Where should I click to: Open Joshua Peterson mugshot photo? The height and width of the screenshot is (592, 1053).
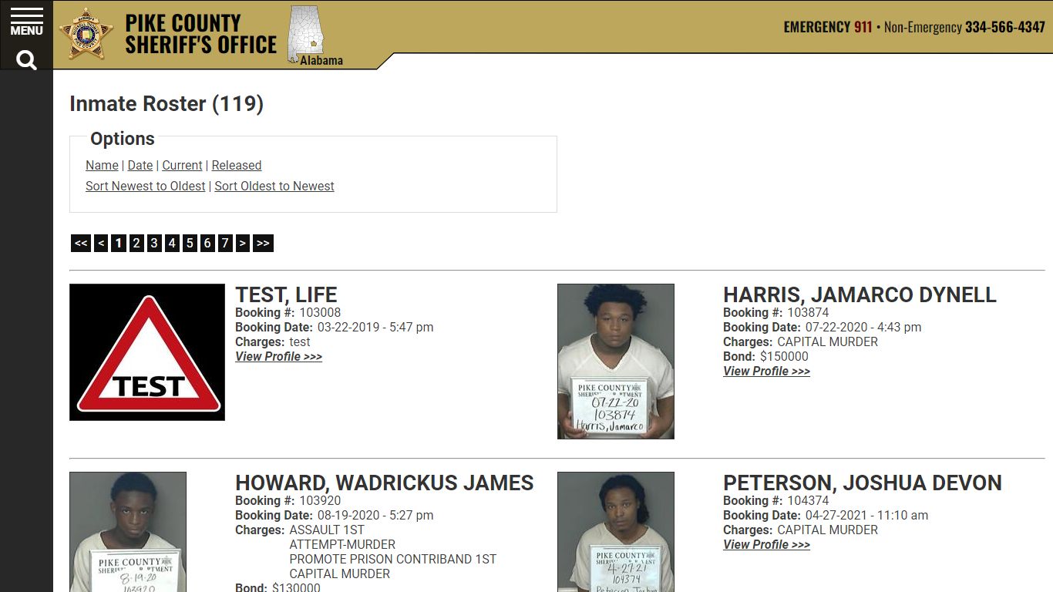click(x=616, y=532)
